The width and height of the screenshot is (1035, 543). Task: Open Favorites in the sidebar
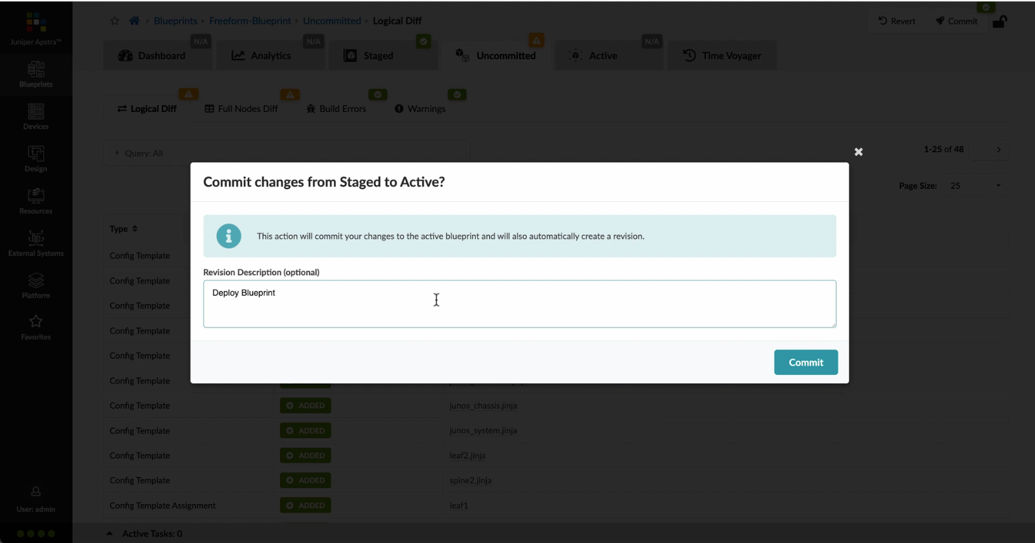pos(36,327)
